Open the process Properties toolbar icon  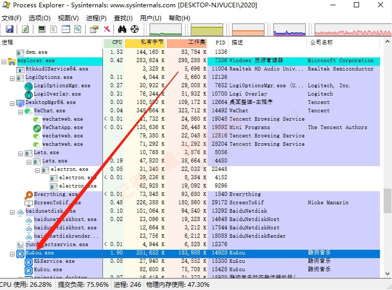point(94,29)
